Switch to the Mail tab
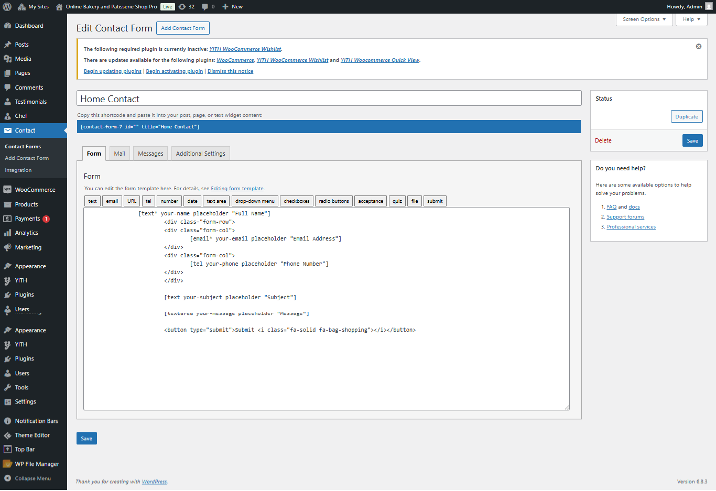716x491 pixels. [119, 153]
